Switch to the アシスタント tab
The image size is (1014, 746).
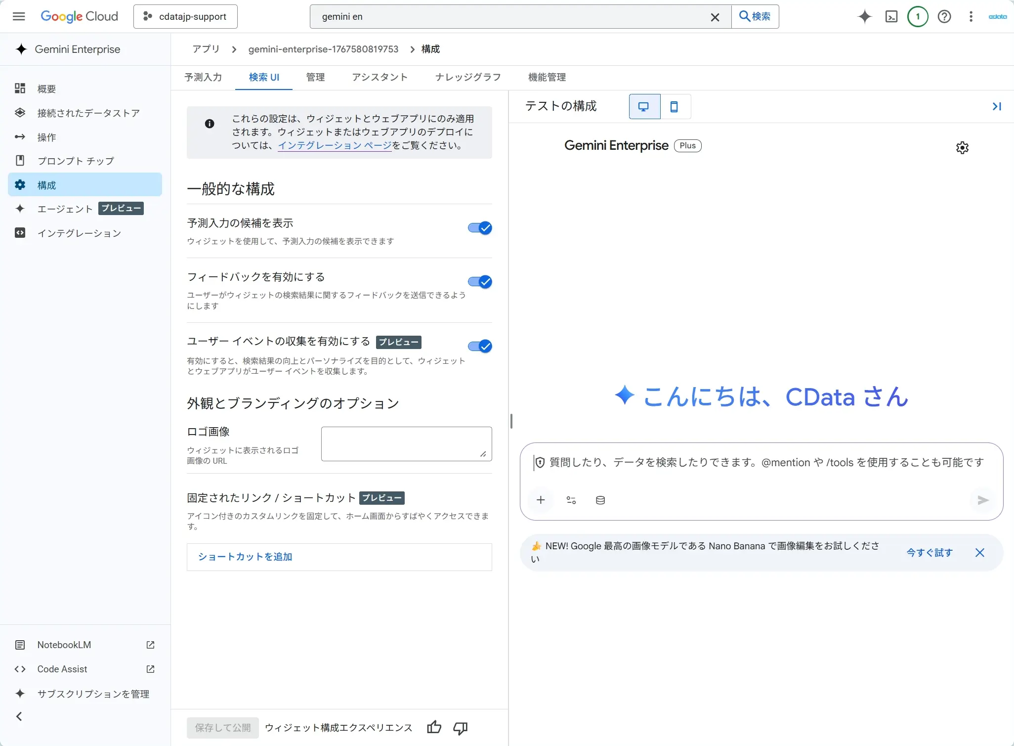380,77
